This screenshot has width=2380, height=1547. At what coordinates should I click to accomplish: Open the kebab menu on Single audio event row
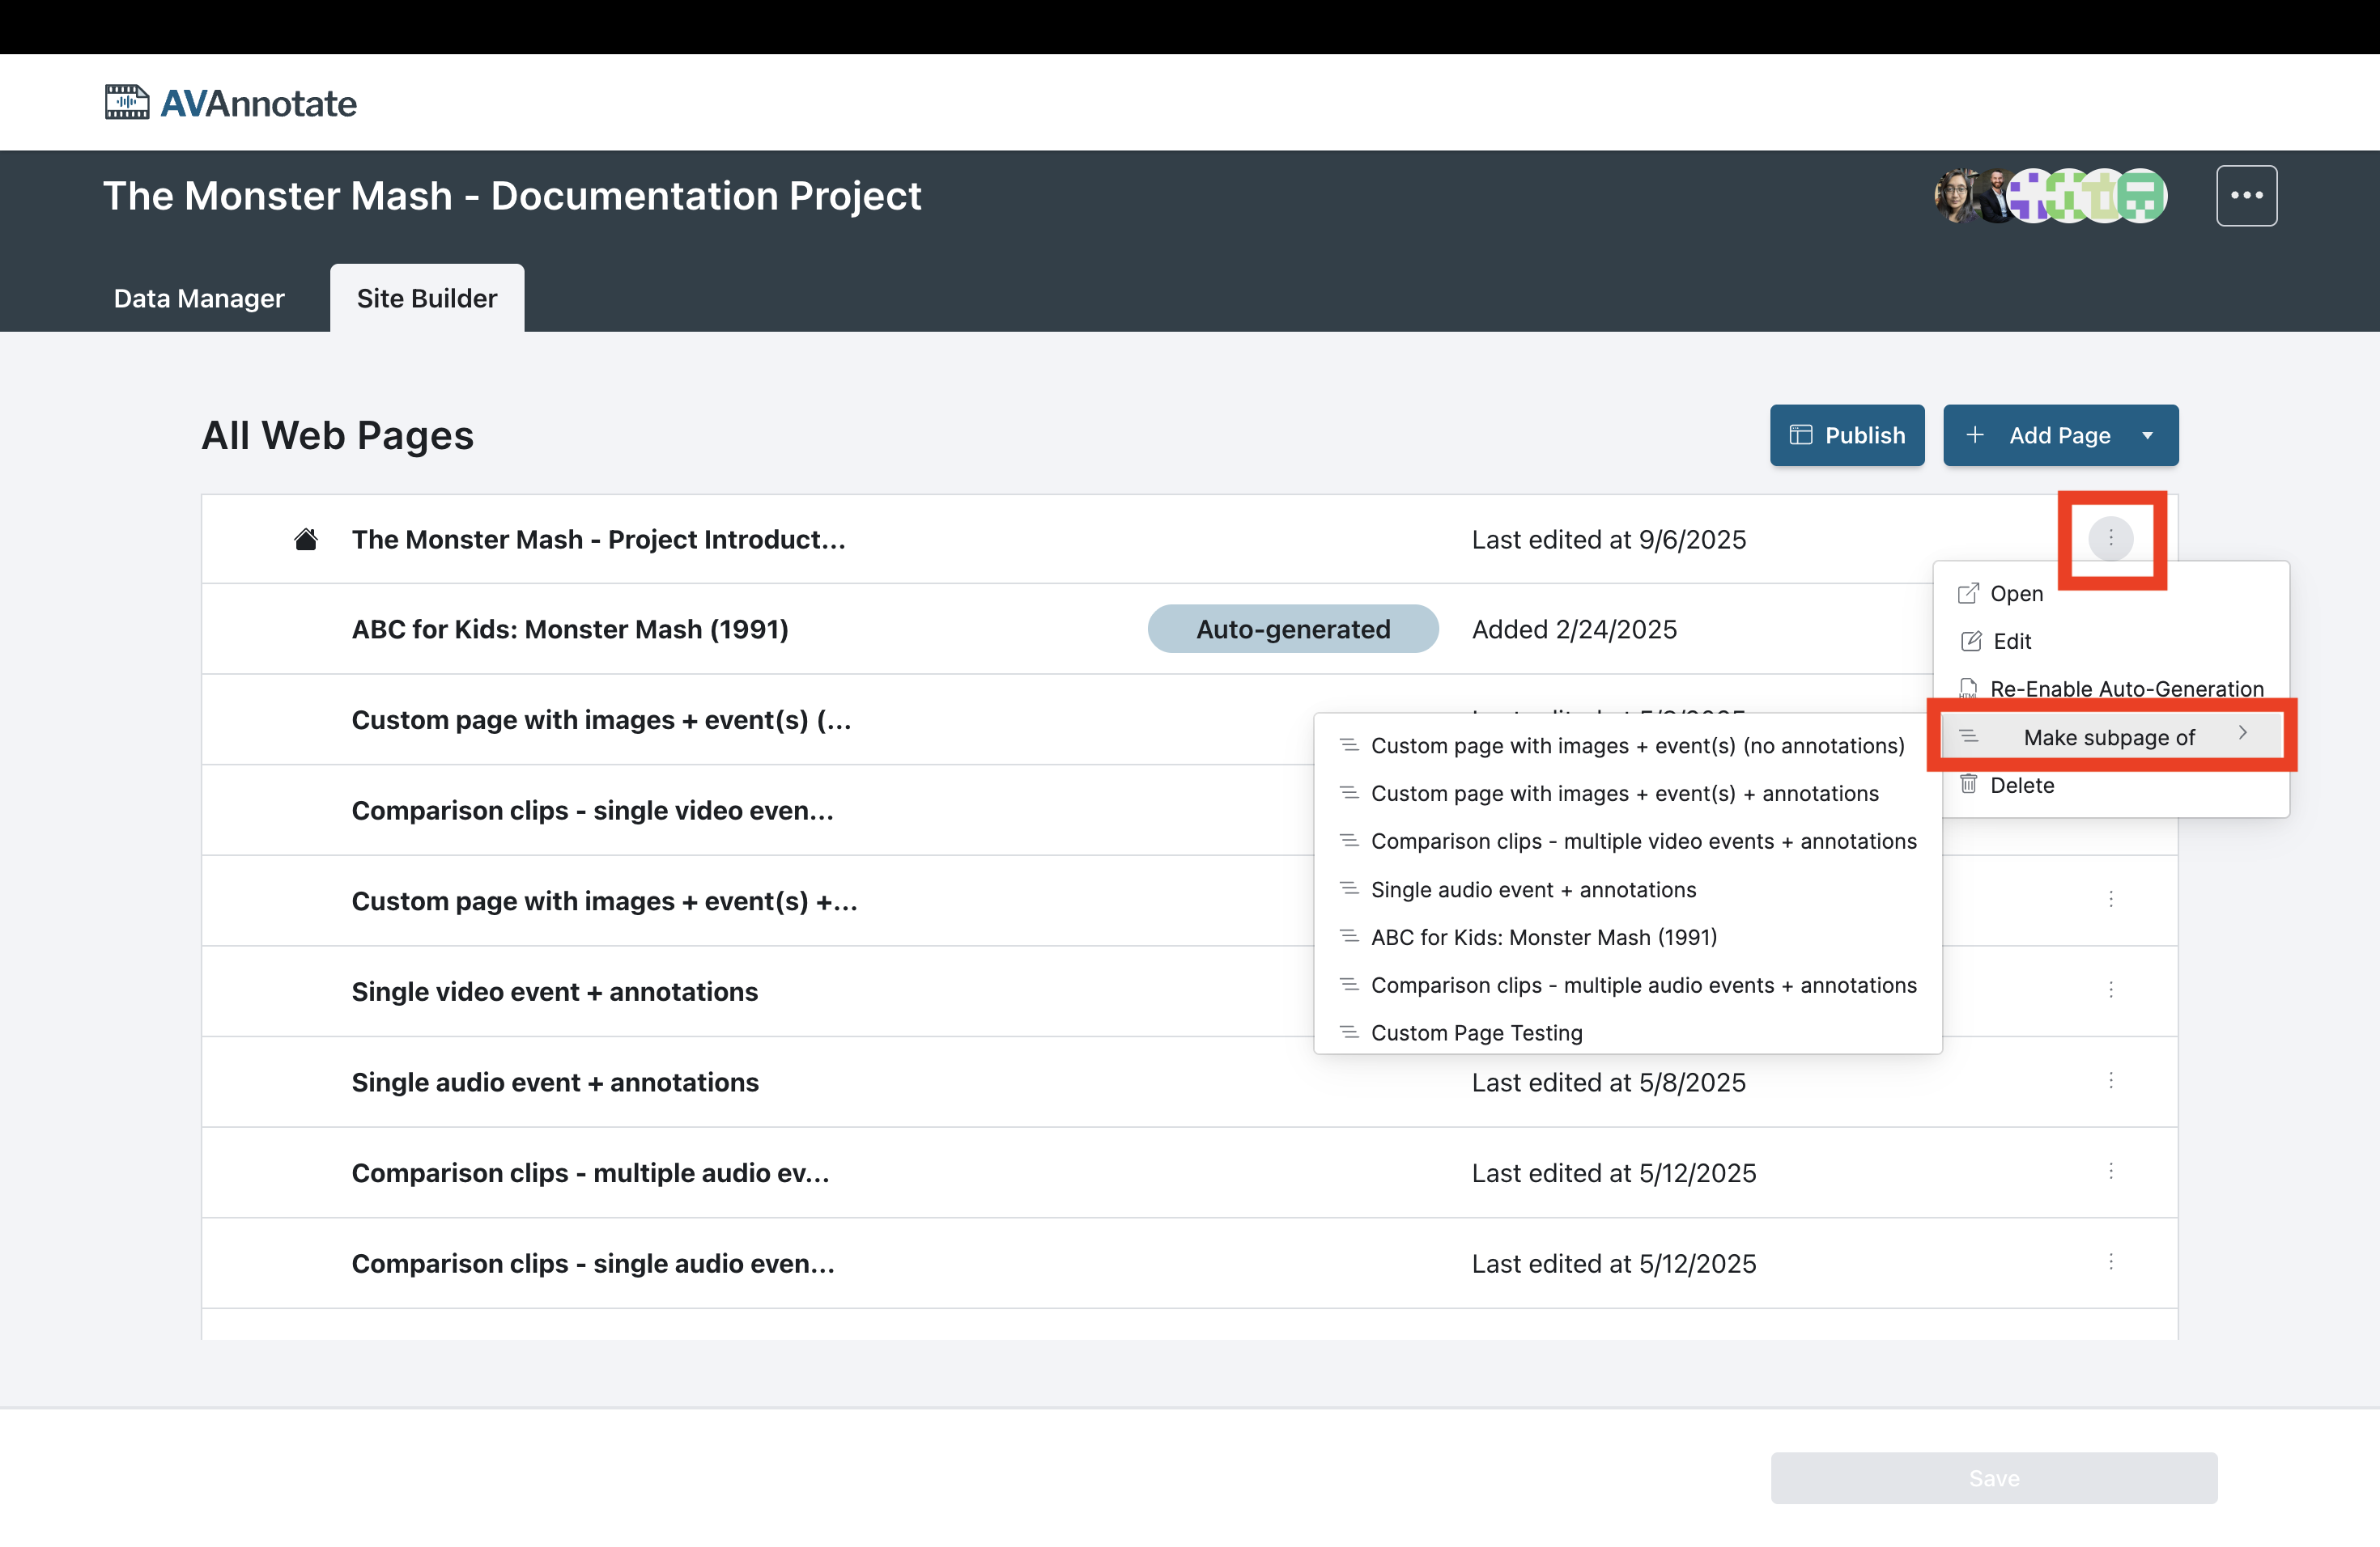(x=2111, y=1081)
